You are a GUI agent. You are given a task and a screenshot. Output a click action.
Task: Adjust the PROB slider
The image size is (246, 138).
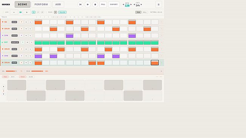click(37, 71)
